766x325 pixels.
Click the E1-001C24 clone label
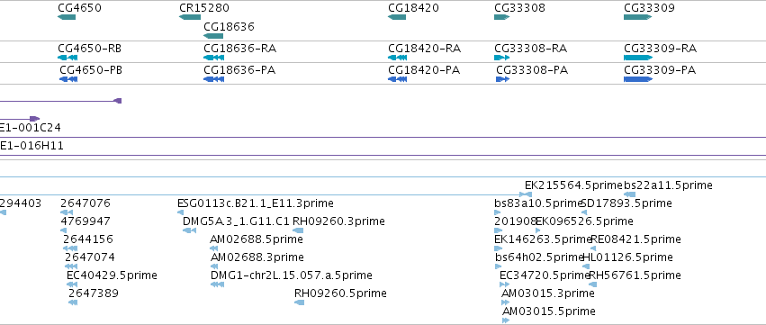coord(31,128)
